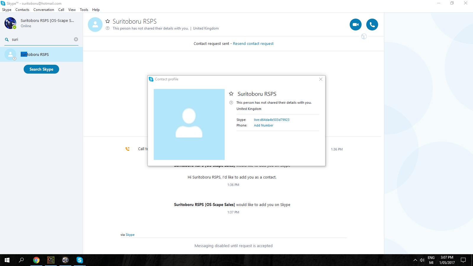Screen dimensions: 473x266
Task: Click the globe icon below call buttons
Action: coord(364,36)
